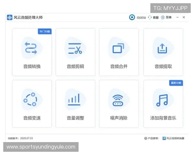Image resolution: width=194 pixels, height=155 pixels.
Task: Click the 音频合并 label text
Action: 119,67
